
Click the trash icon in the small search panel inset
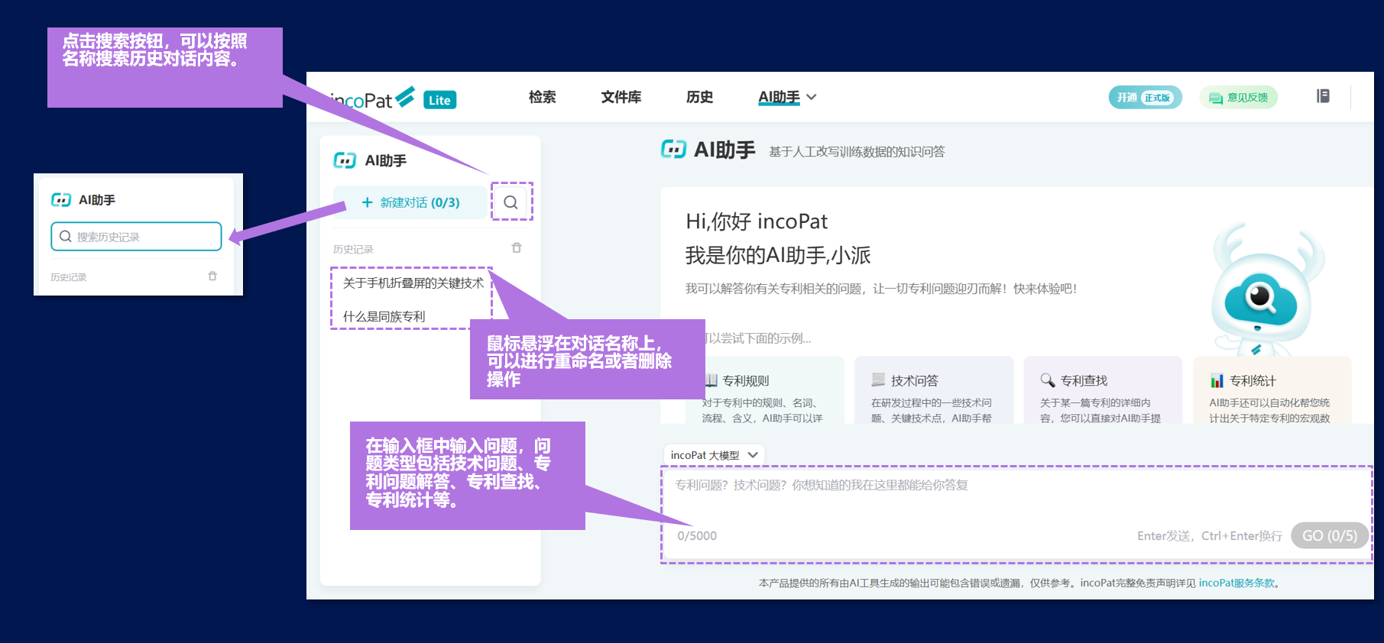point(212,276)
